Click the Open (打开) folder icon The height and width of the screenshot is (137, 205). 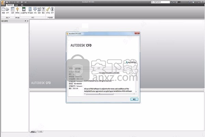point(7,9)
